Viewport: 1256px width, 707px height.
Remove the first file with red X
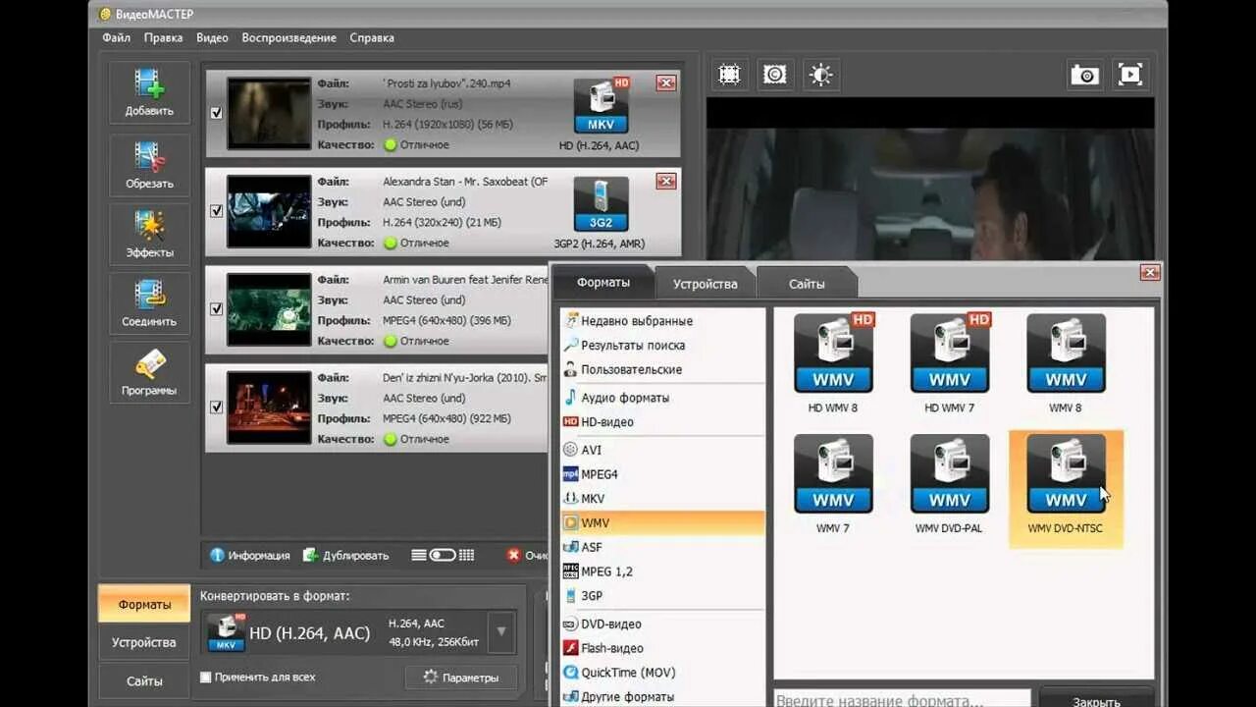(666, 83)
